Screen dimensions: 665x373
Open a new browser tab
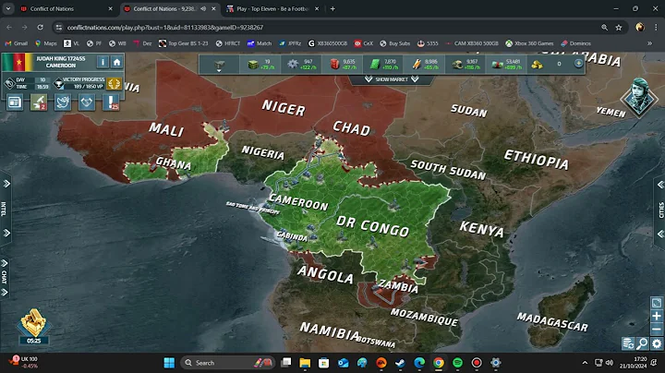click(332, 8)
